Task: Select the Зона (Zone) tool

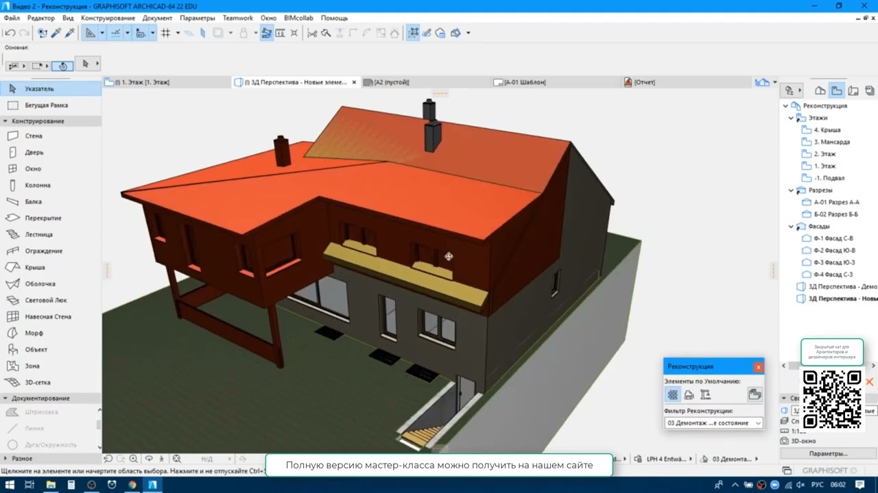Action: click(51, 366)
